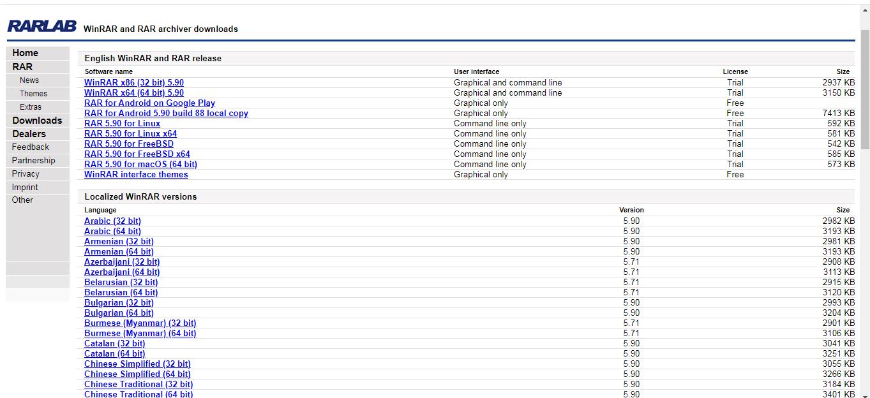This screenshot has height=398, width=870.
Task: Click the Privacy sidebar link
Action: click(26, 174)
